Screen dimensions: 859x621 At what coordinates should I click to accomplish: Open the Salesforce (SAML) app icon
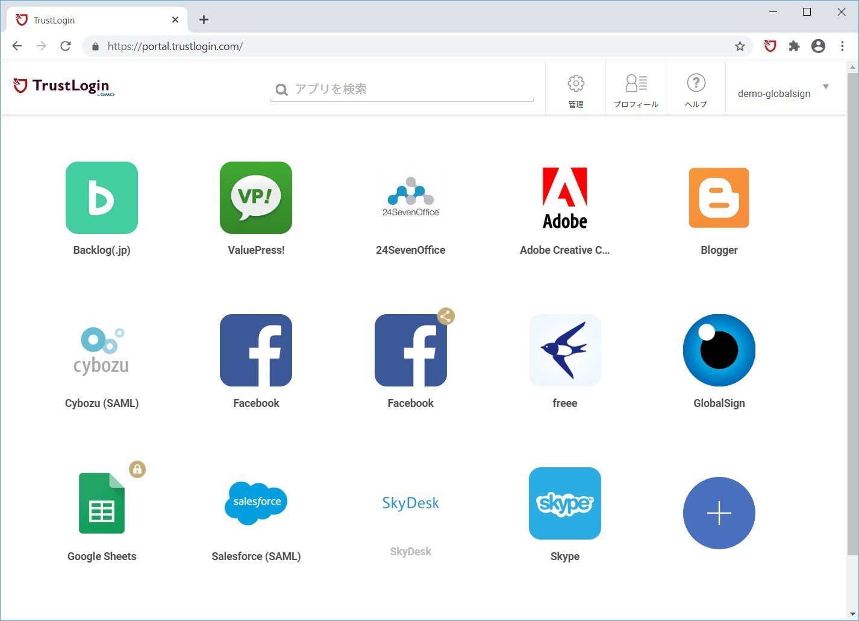(256, 503)
